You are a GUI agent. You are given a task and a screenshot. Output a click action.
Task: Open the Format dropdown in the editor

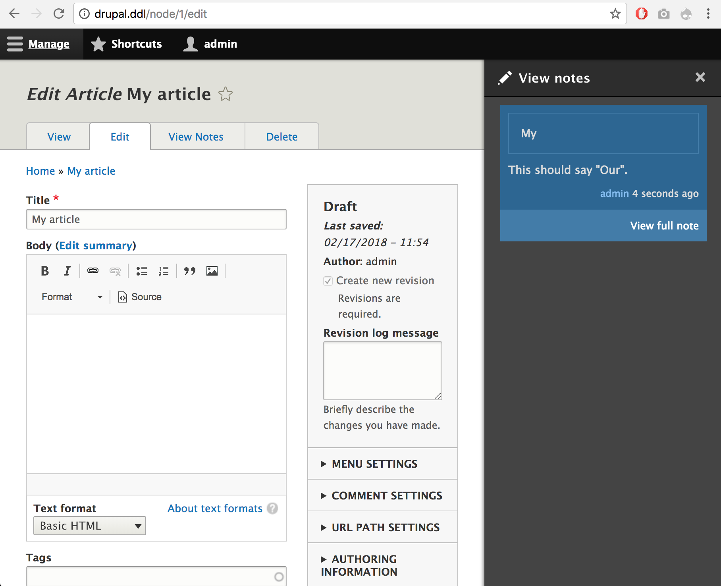coord(71,297)
